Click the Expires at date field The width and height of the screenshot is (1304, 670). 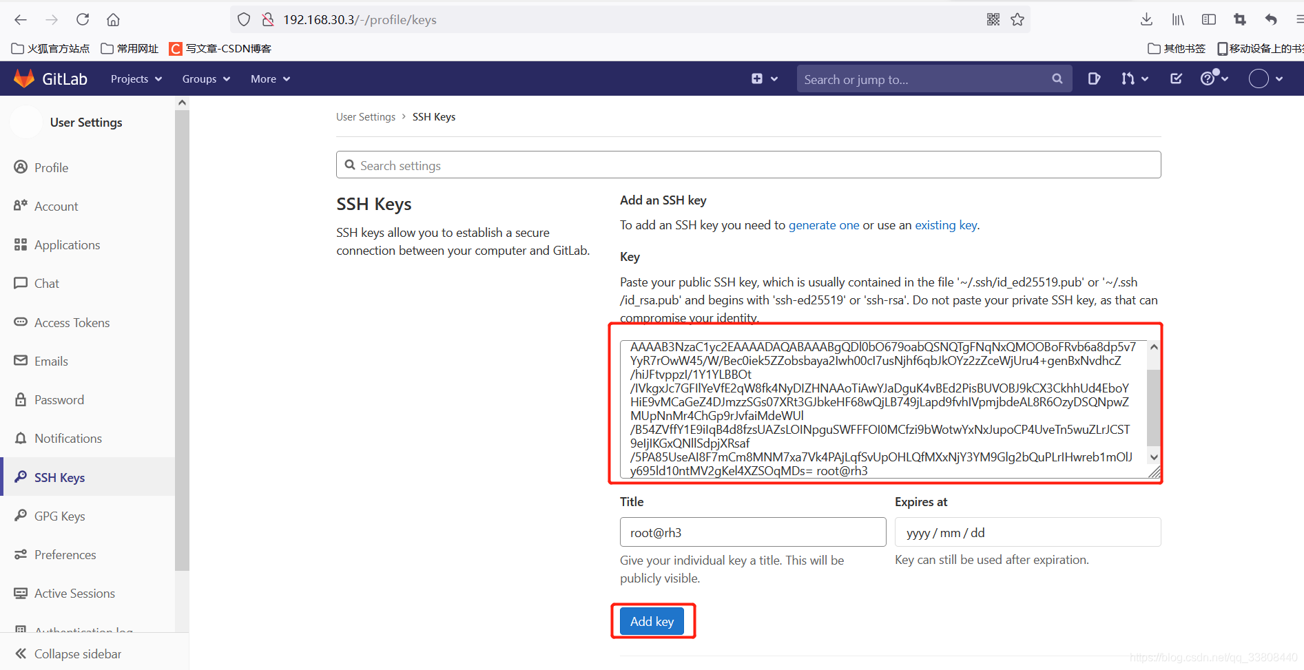click(1028, 532)
